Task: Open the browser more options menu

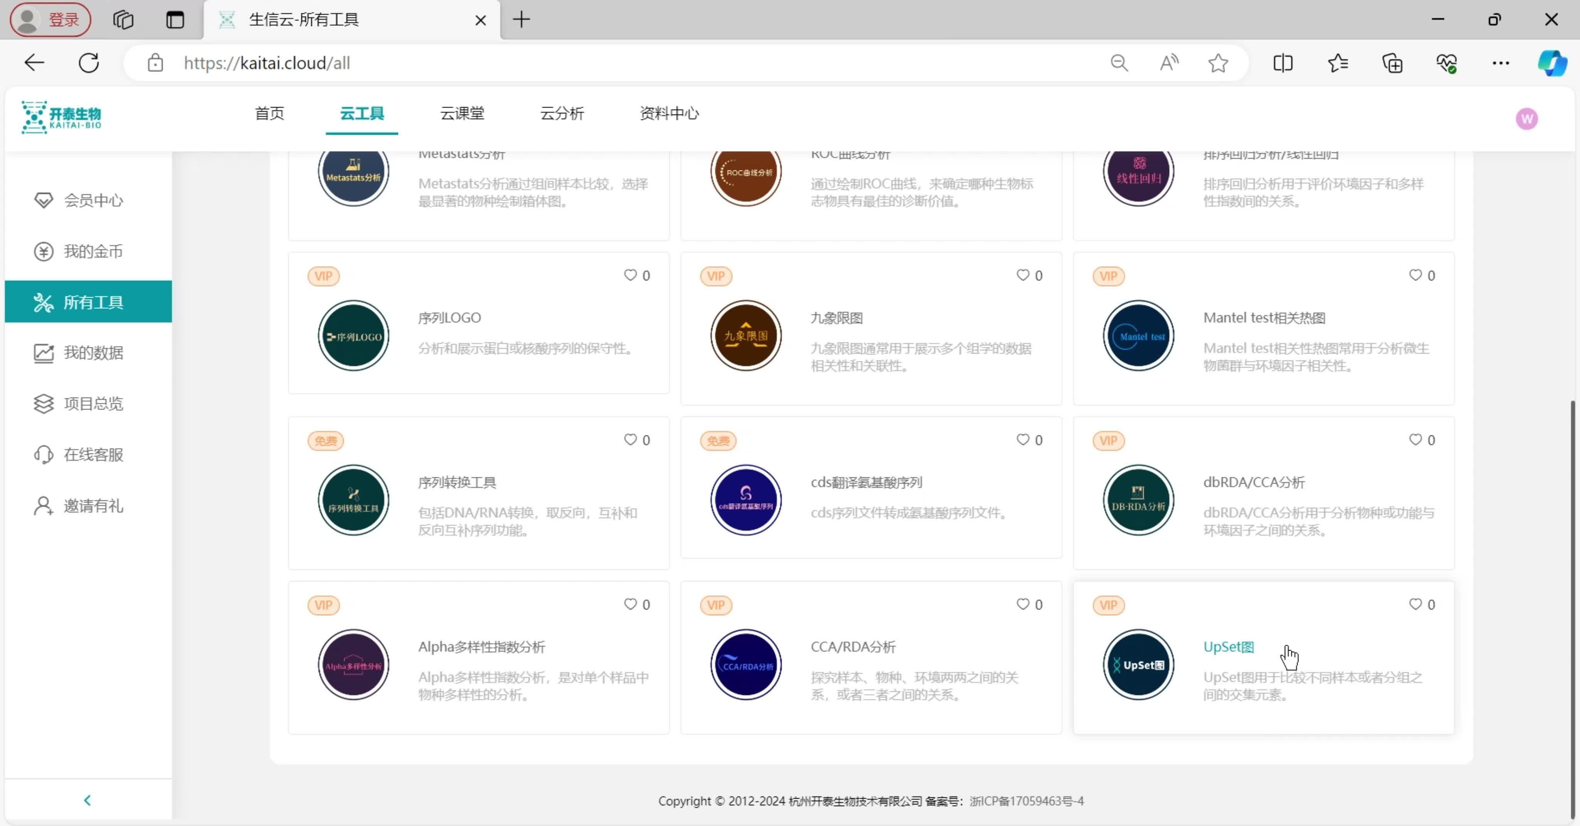Action: (x=1500, y=62)
